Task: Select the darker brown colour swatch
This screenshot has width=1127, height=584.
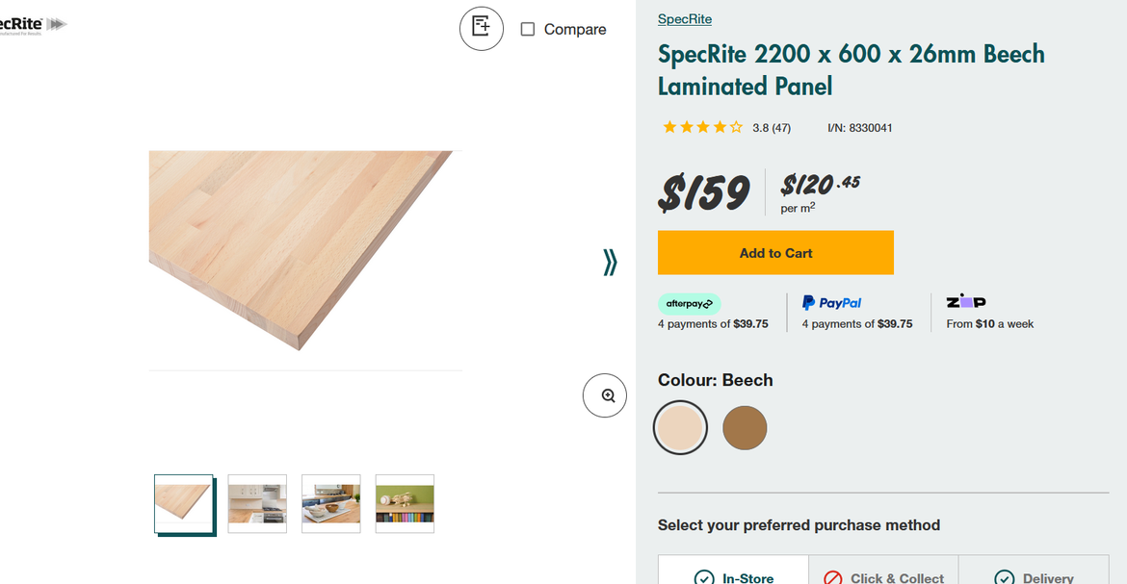Action: 745,427
